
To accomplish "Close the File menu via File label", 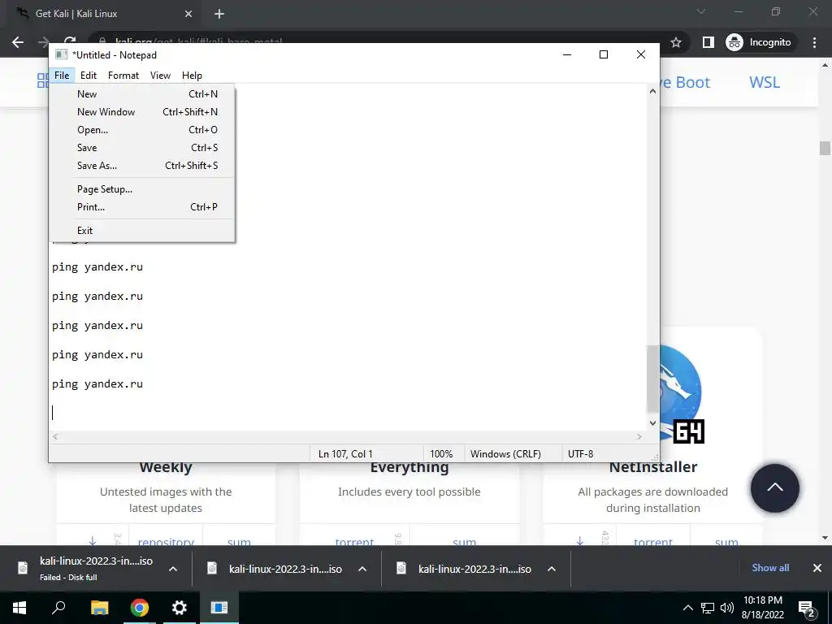I will click(x=62, y=76).
